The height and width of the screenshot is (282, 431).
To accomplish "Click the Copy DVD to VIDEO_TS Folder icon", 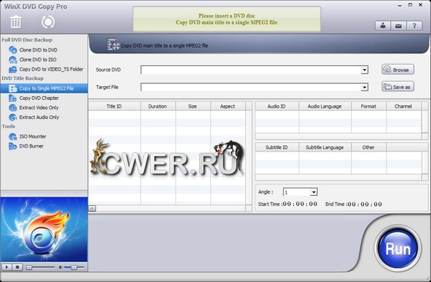I will [12, 69].
